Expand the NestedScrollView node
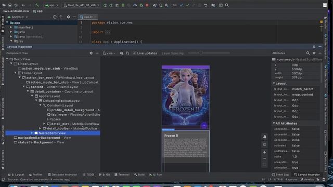333x187 pixels. click(32, 133)
